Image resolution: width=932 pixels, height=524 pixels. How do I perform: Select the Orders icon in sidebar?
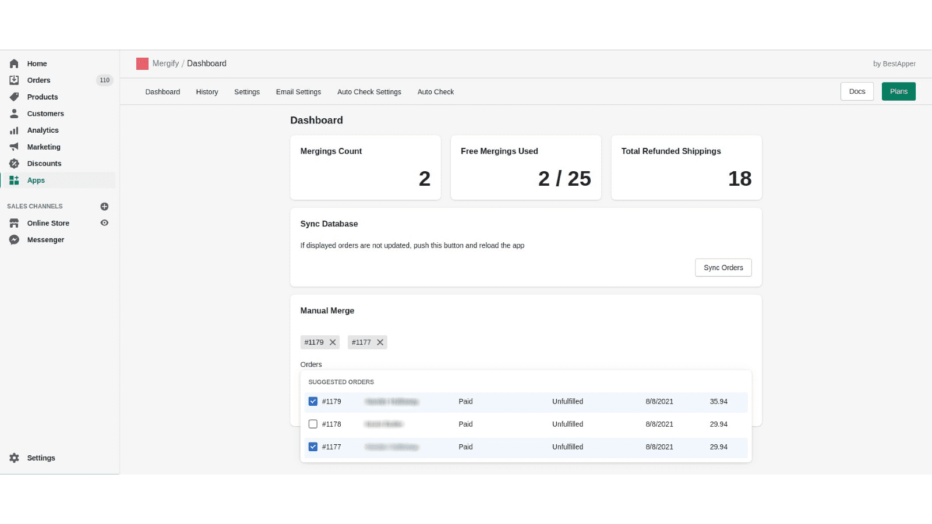coord(14,80)
